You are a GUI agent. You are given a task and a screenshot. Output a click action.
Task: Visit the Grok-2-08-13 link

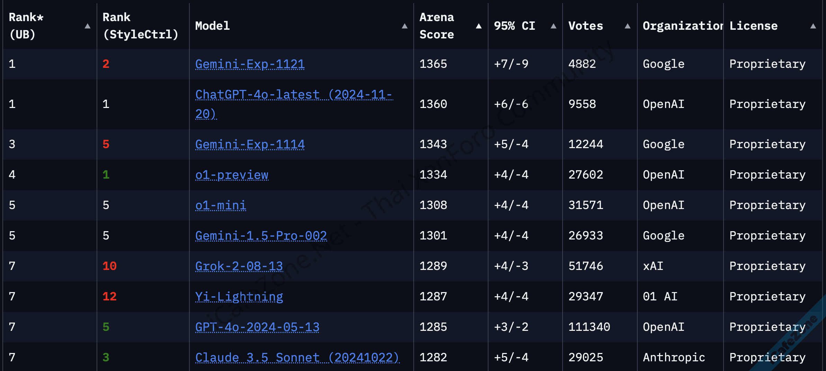coord(239,266)
